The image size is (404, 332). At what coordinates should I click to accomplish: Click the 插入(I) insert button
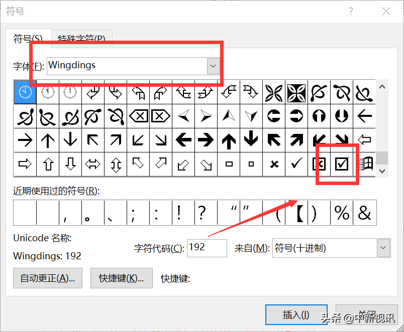coord(296,315)
